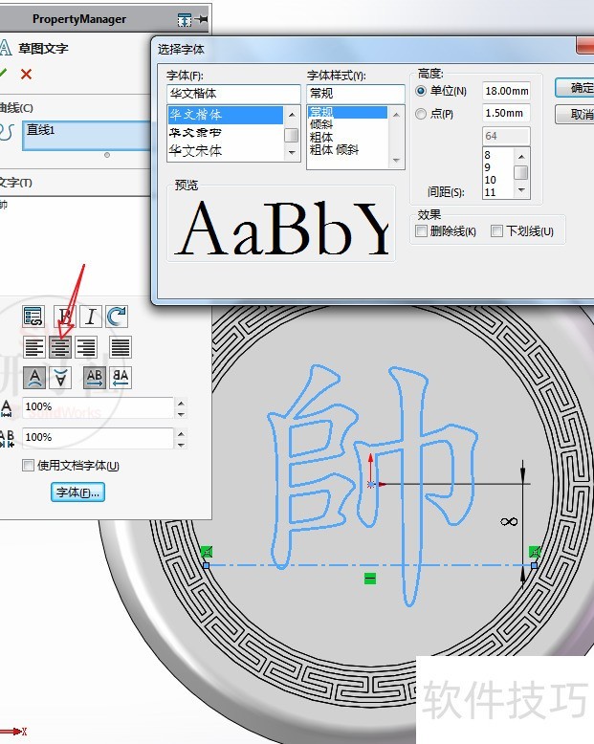Click the right green endpoint relation icon

pyautogui.click(x=535, y=552)
